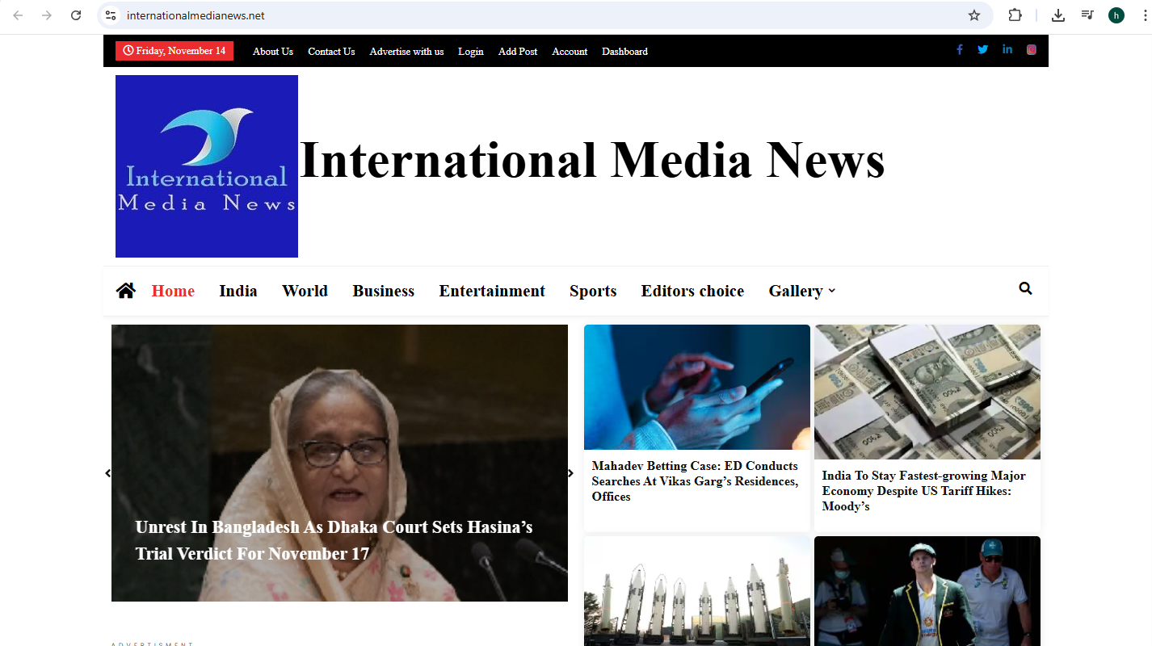Screen dimensions: 1152x646
Task: Click the missiles display thumbnail
Action: 697,591
